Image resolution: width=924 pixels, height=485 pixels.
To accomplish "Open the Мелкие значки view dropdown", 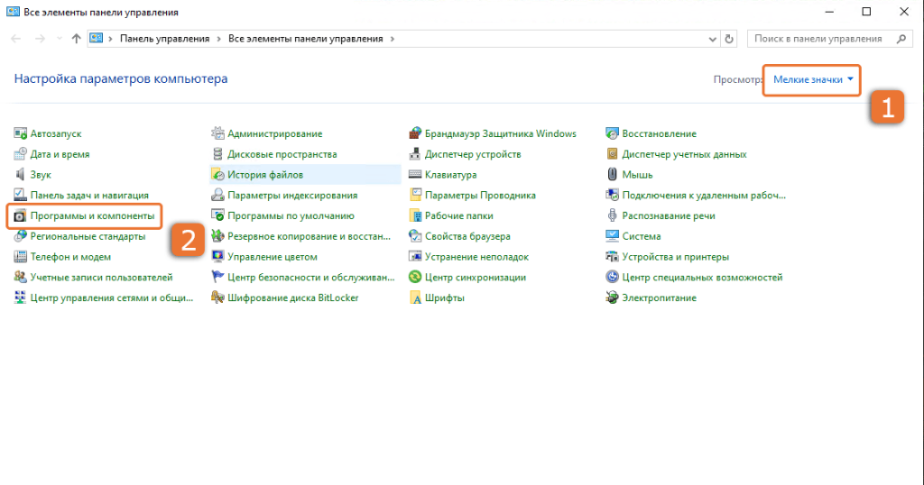I will click(x=813, y=79).
